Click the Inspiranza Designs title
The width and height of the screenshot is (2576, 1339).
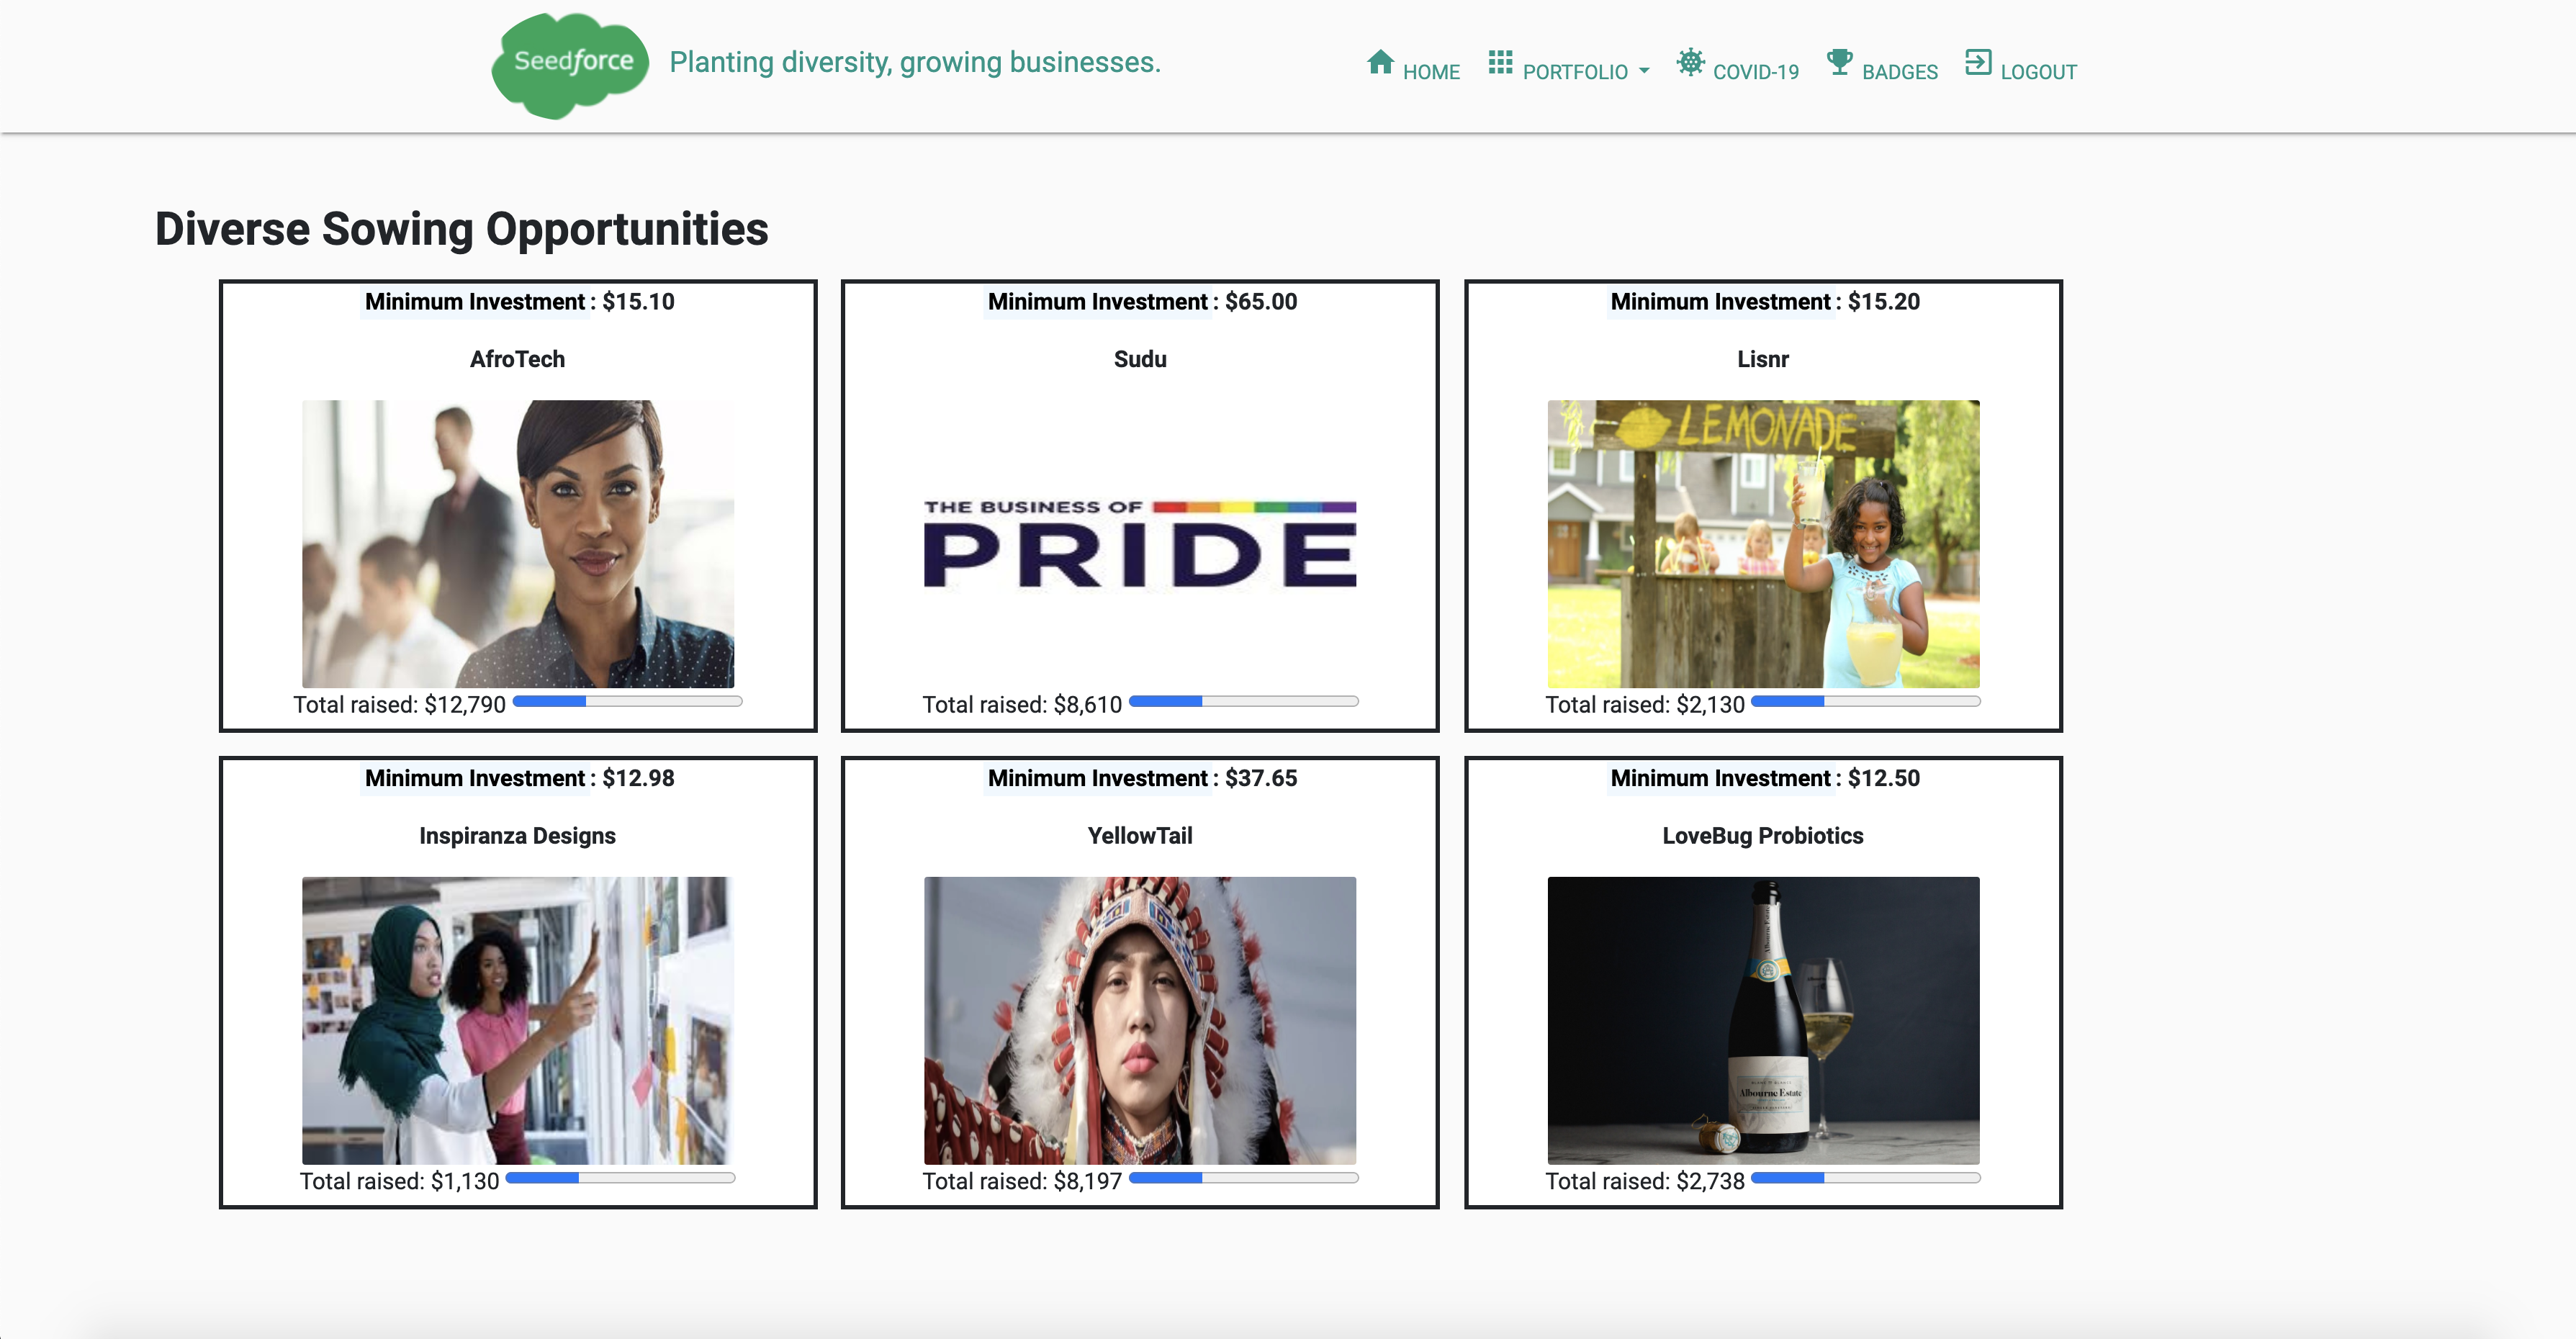[517, 836]
